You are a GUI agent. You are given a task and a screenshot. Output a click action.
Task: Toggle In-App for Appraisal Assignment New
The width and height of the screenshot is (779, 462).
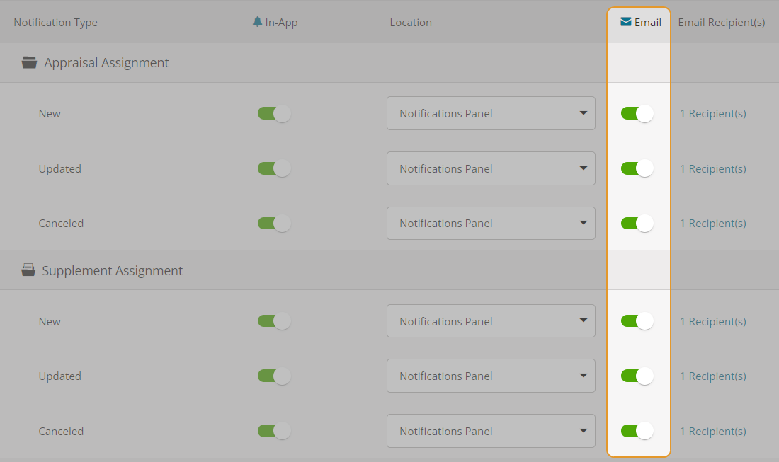coord(274,114)
